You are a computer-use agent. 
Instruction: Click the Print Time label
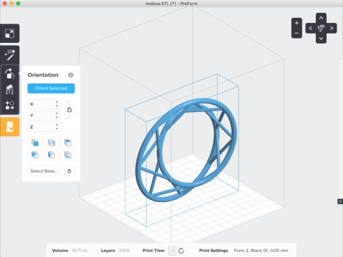pos(154,251)
